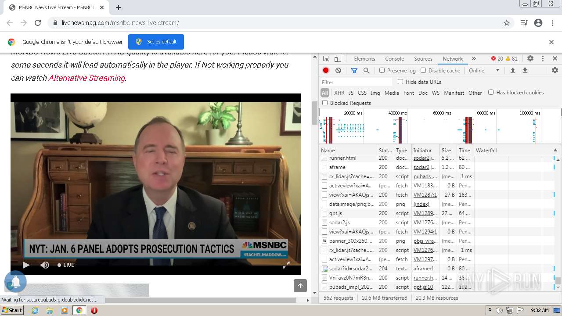This screenshot has height=316, width=562.
Task: Click Import HAR file upload arrow
Action: 512,70
